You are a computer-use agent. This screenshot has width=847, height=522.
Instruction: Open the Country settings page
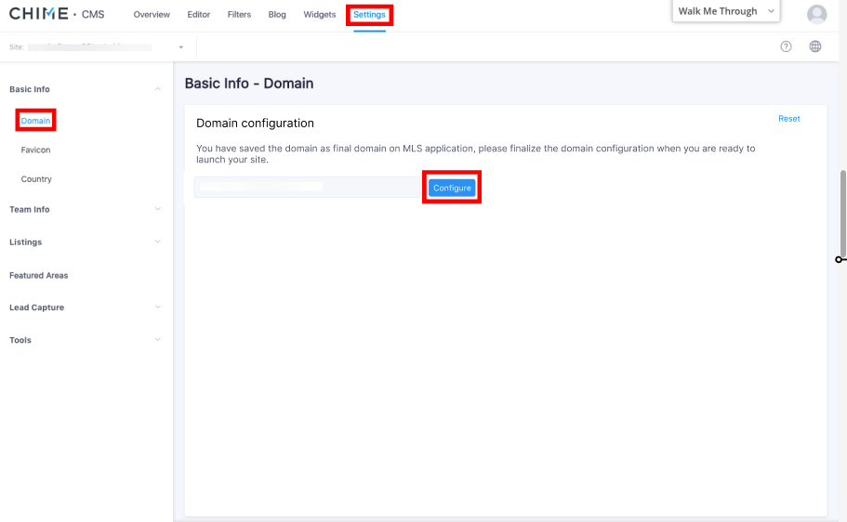(x=36, y=179)
